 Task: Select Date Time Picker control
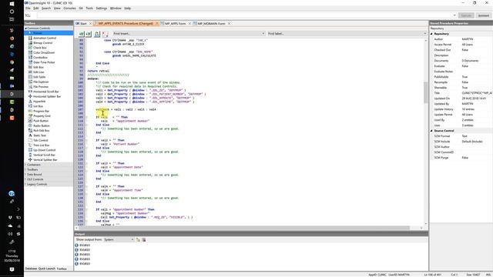[x=44, y=62]
